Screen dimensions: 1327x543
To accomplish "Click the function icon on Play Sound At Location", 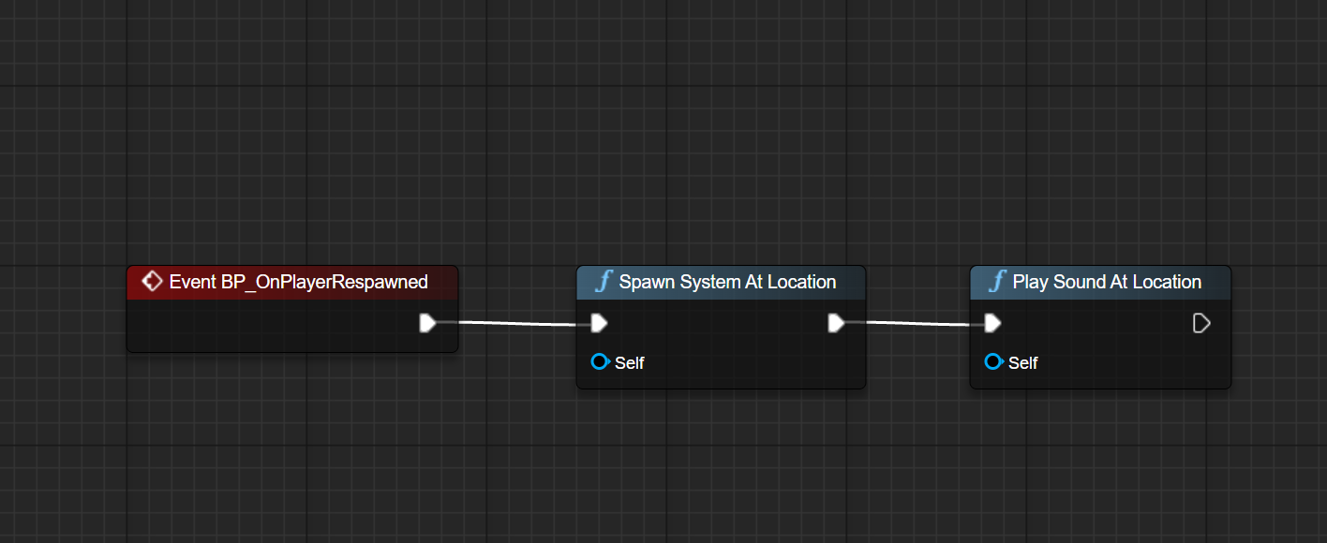I will 997,282.
